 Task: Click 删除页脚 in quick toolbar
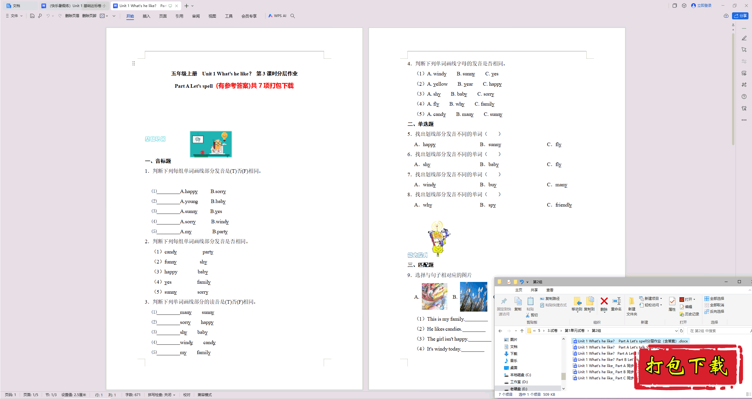click(89, 16)
